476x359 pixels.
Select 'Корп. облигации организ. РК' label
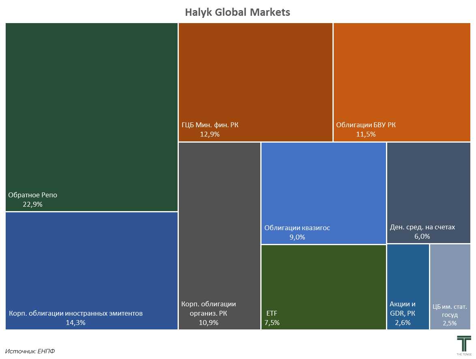(208, 308)
